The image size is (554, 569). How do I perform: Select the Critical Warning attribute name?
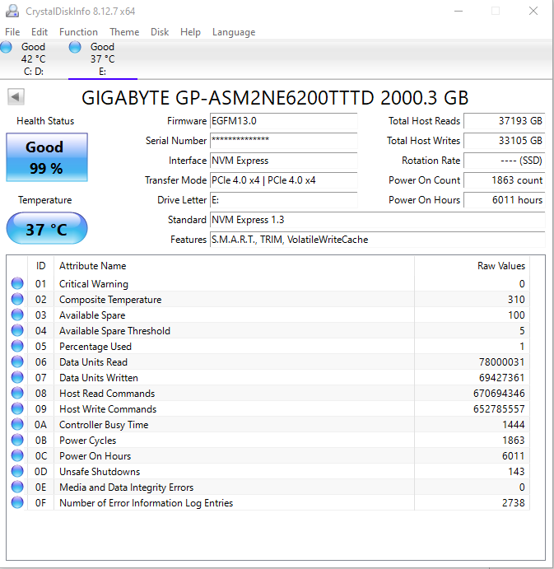[x=94, y=284]
